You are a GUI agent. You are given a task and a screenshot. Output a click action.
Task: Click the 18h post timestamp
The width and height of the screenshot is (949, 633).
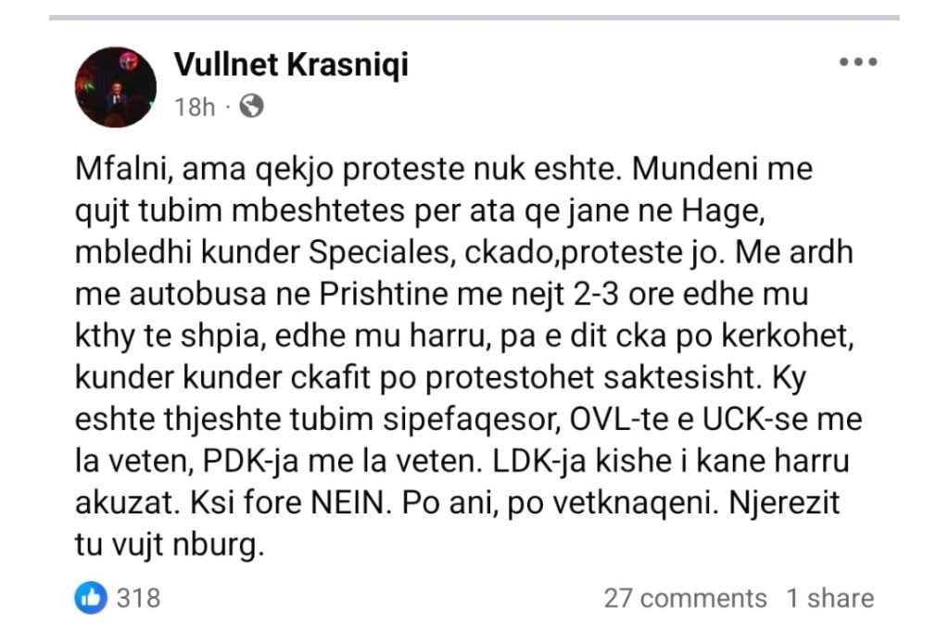[x=194, y=108]
